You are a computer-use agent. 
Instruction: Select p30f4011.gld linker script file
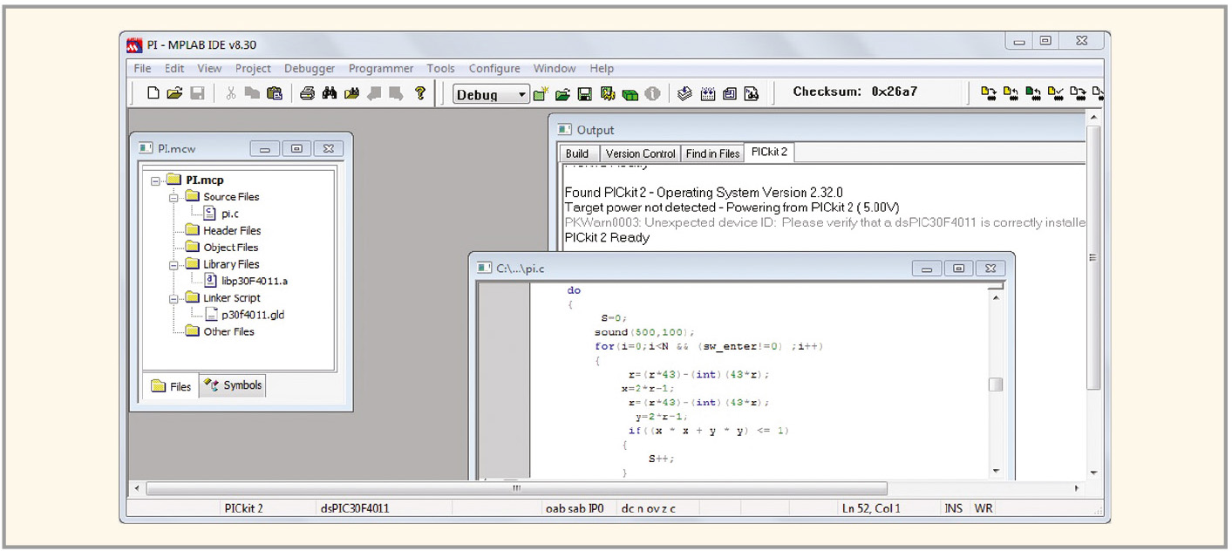click(x=252, y=315)
